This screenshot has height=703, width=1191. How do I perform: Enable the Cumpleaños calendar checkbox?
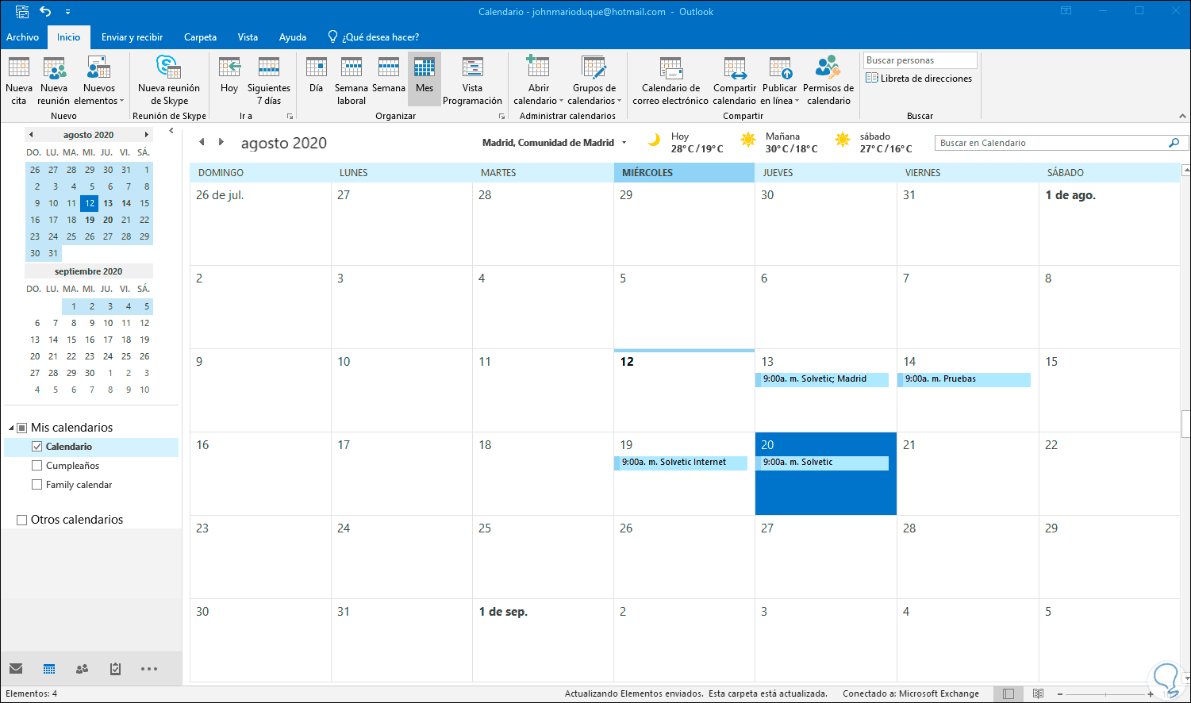[36, 466]
